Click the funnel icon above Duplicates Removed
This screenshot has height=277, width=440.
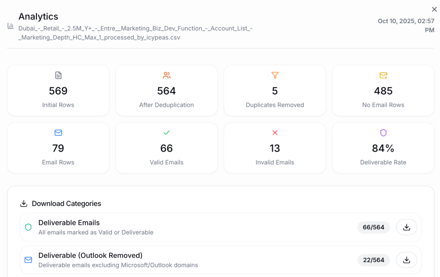click(275, 75)
